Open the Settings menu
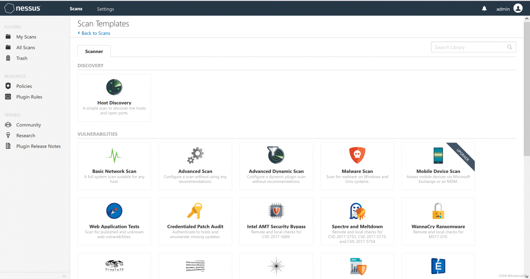 tap(106, 9)
